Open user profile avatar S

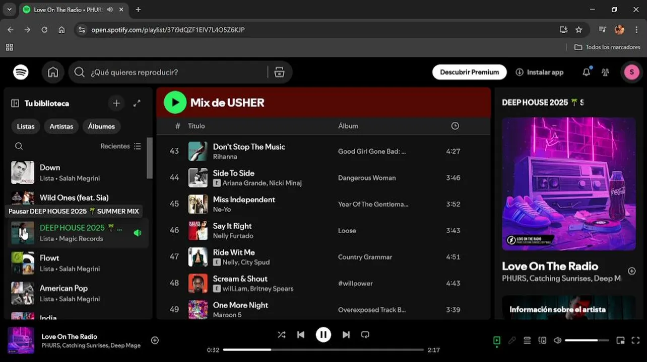[x=632, y=72]
